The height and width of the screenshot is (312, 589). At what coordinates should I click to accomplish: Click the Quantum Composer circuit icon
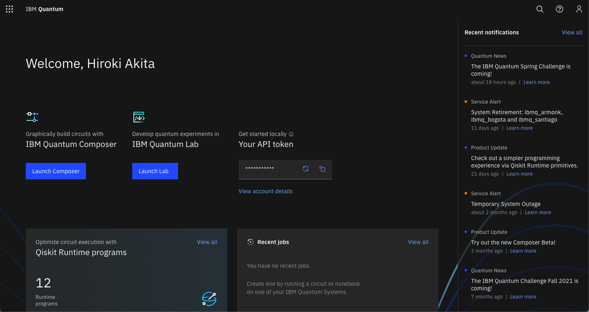click(x=32, y=117)
